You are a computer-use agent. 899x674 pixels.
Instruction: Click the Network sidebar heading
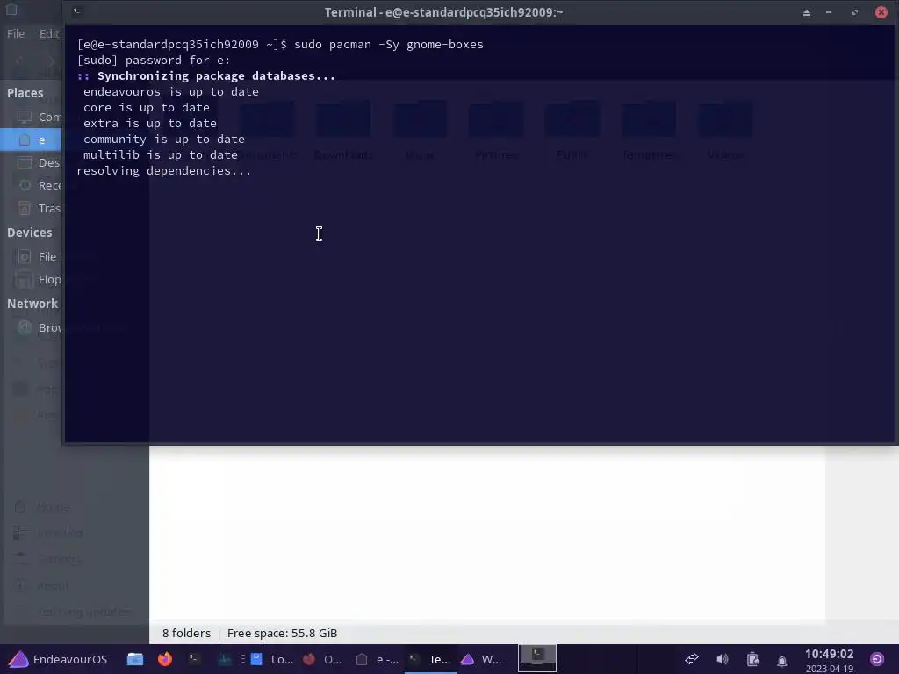[32, 304]
